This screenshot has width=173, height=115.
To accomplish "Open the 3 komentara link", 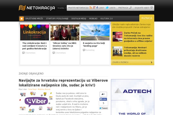I will [x=30, y=53].
